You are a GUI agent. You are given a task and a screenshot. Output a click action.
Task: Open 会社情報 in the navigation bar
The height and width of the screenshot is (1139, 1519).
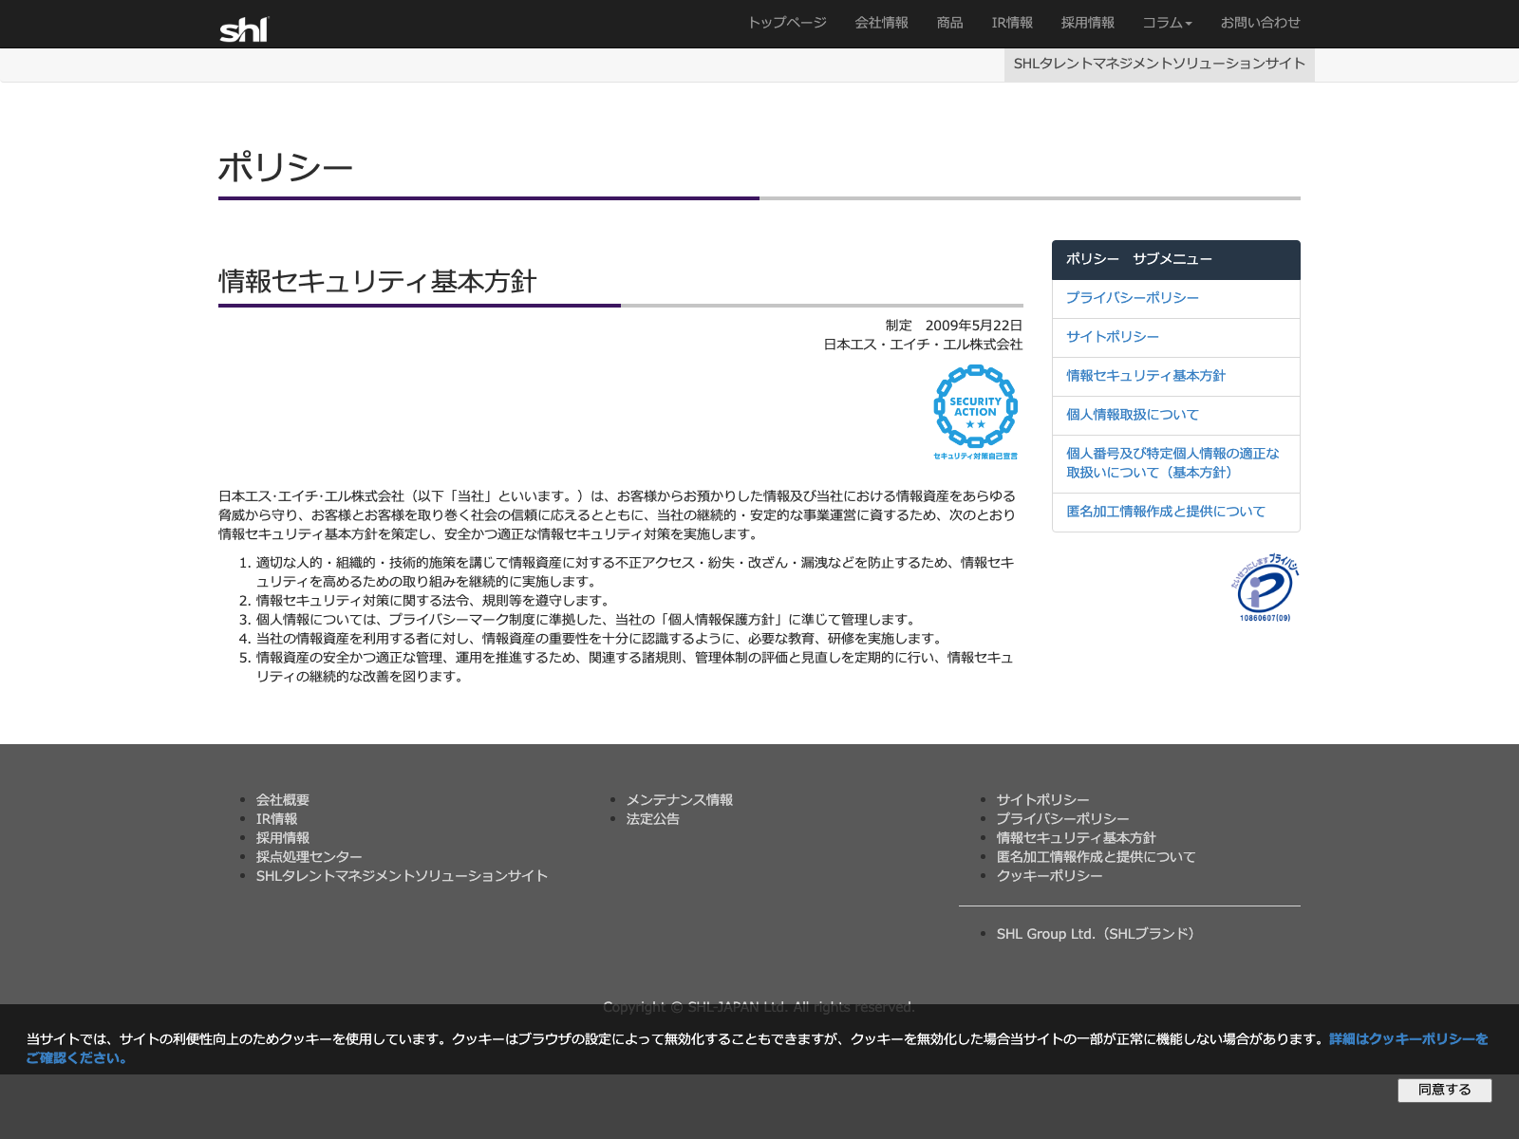tap(881, 23)
